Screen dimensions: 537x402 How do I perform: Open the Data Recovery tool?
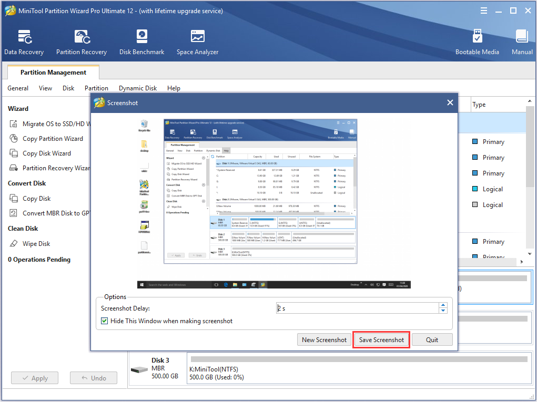coord(24,42)
